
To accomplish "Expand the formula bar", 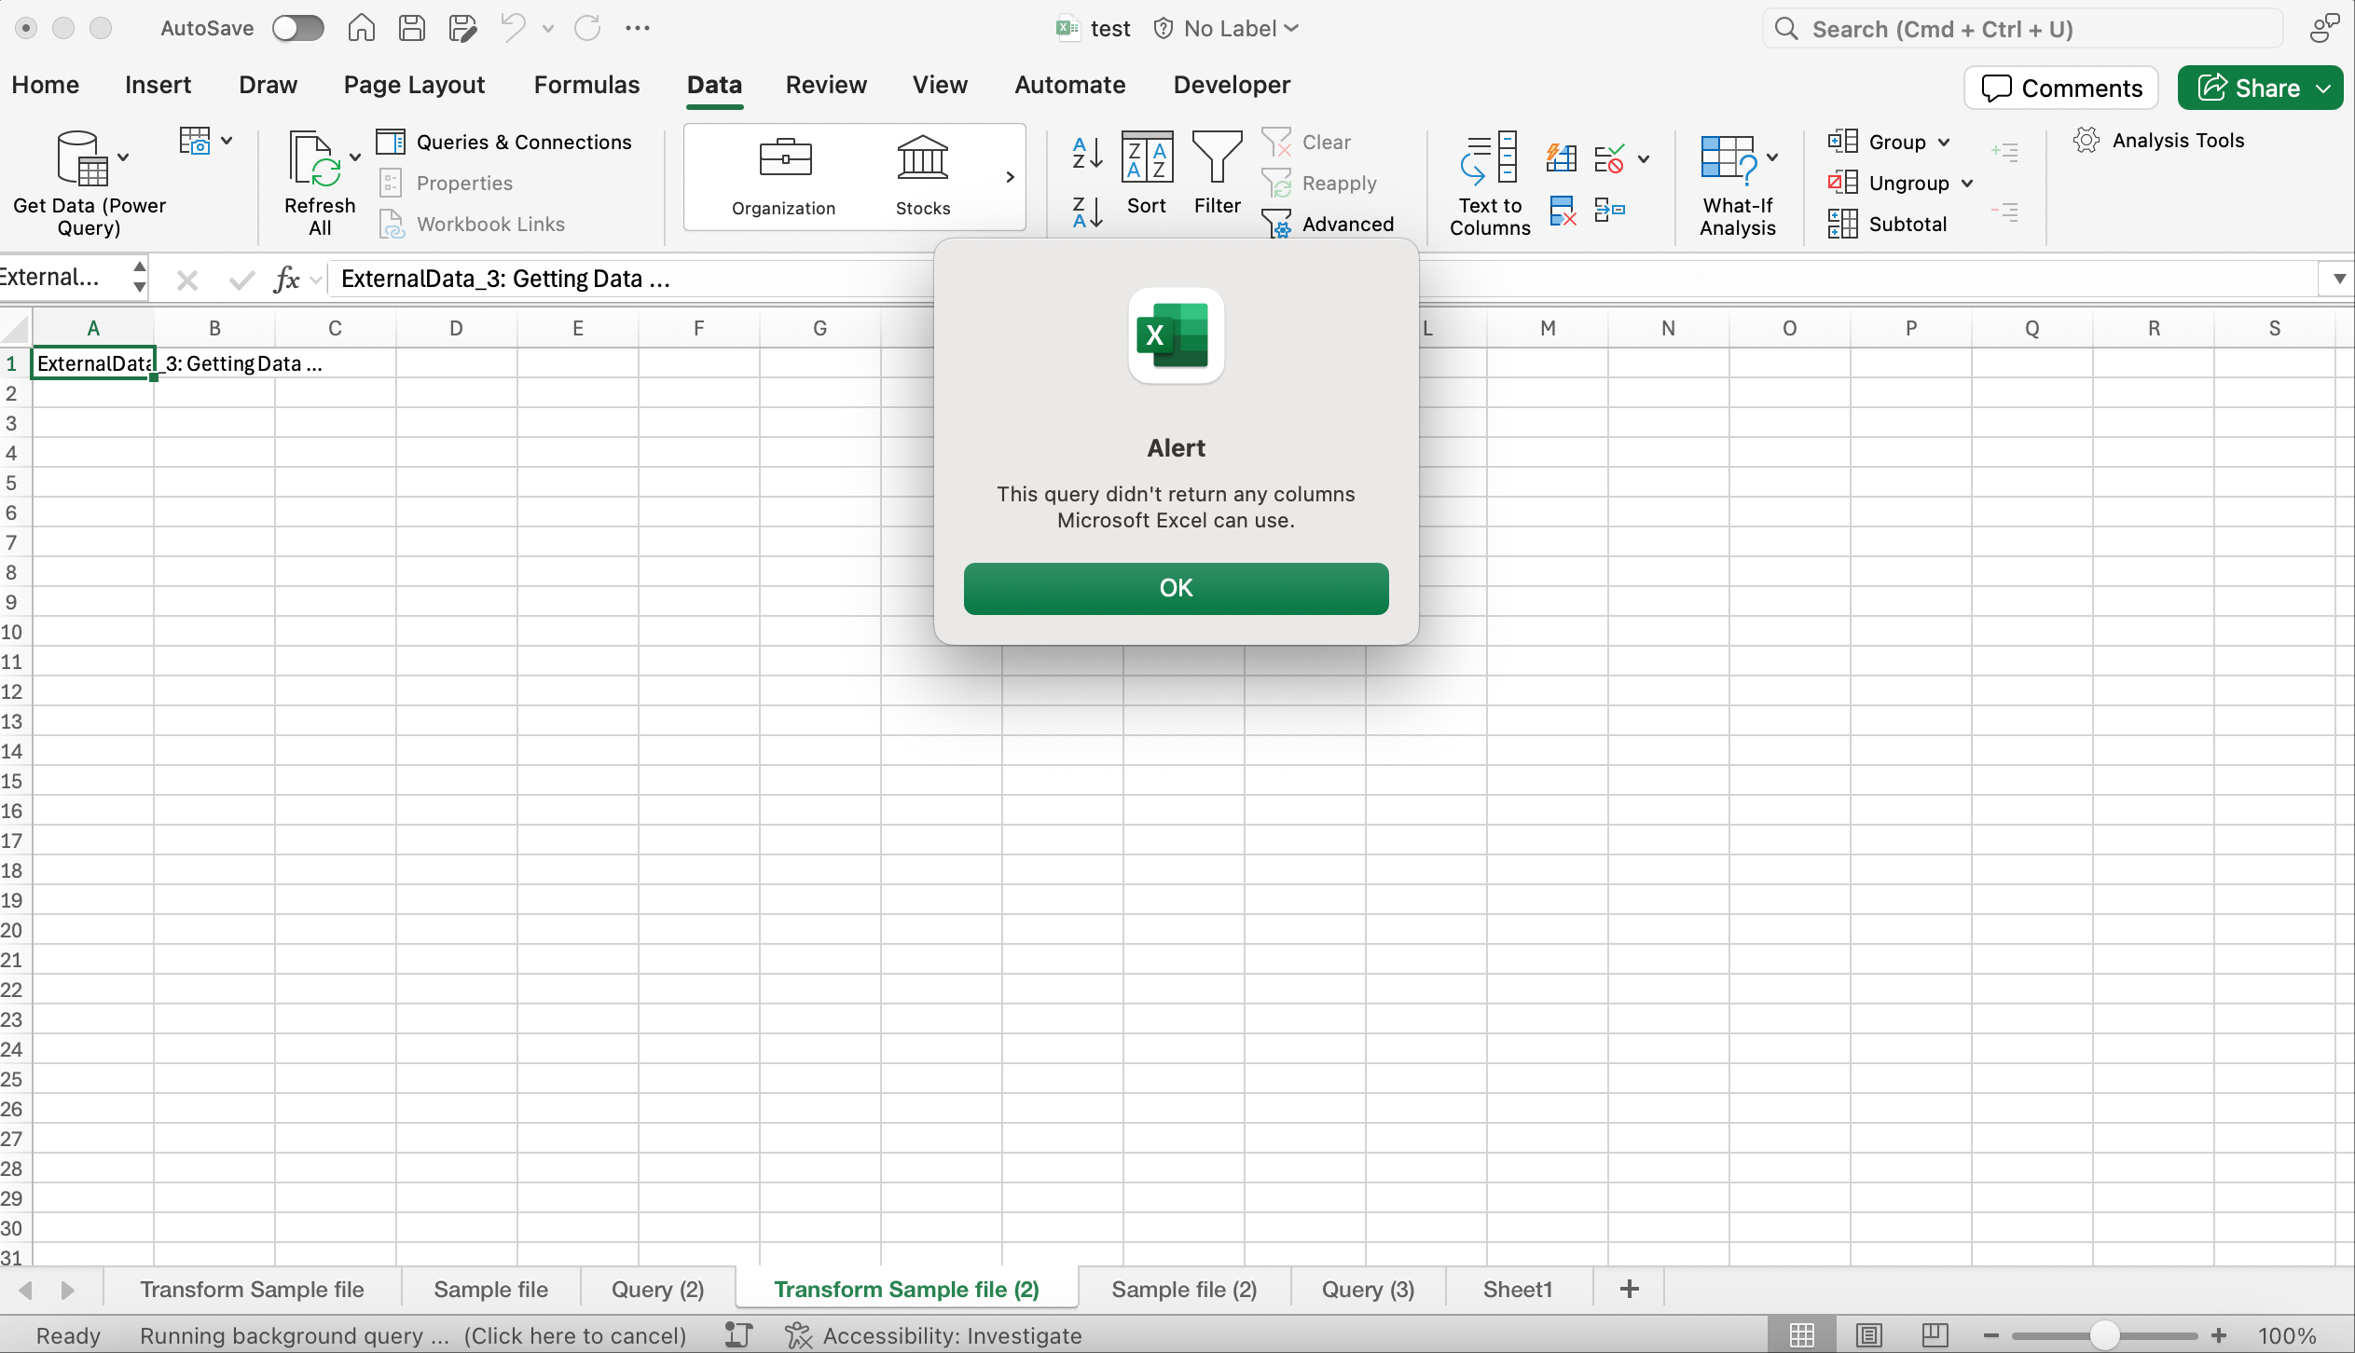I will [x=2338, y=279].
